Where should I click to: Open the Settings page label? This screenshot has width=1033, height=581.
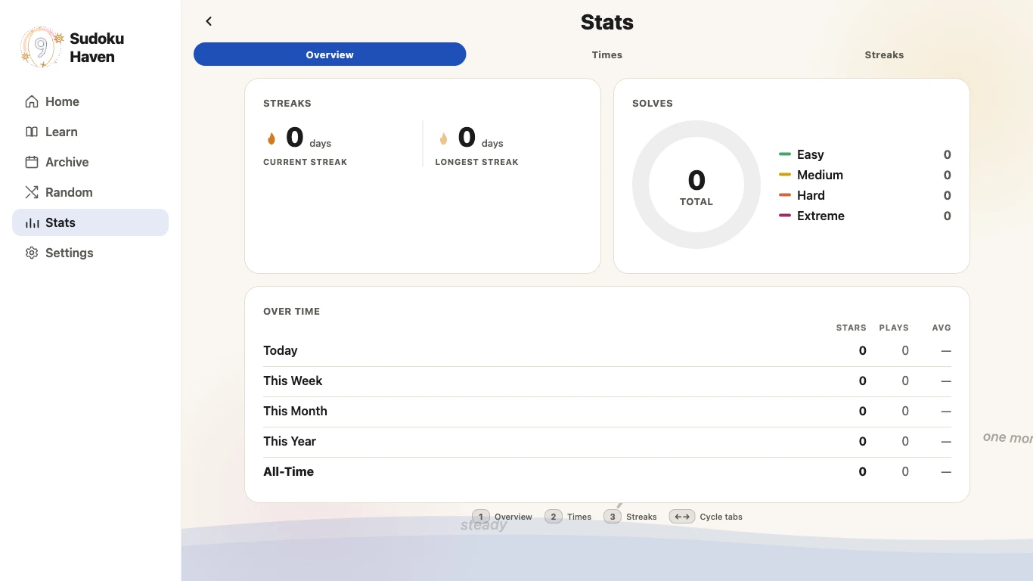(x=70, y=253)
